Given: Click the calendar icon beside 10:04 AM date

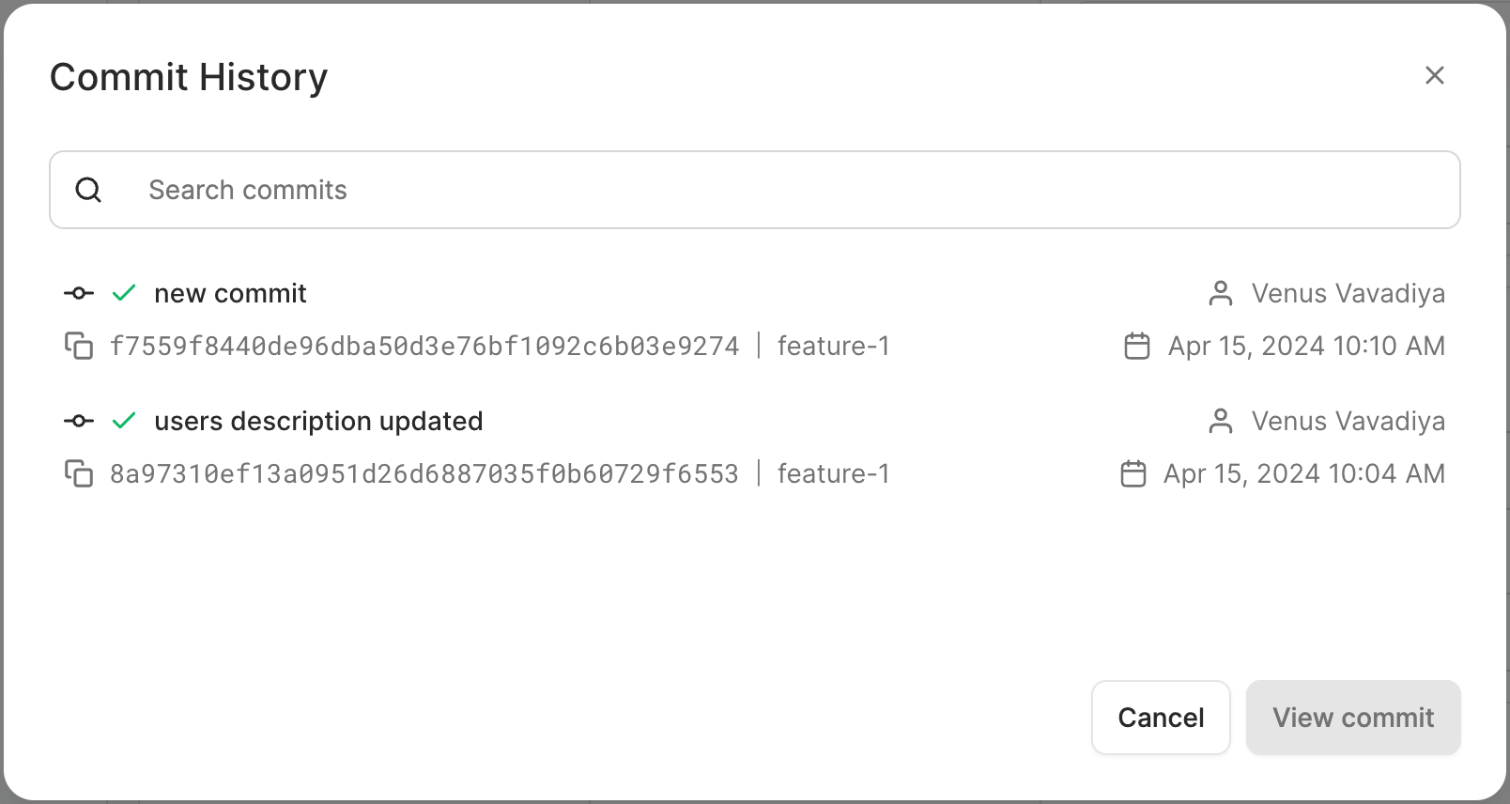Looking at the screenshot, I should pyautogui.click(x=1133, y=474).
